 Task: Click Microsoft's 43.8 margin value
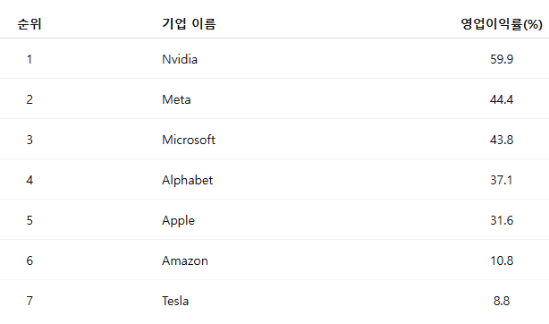(502, 140)
